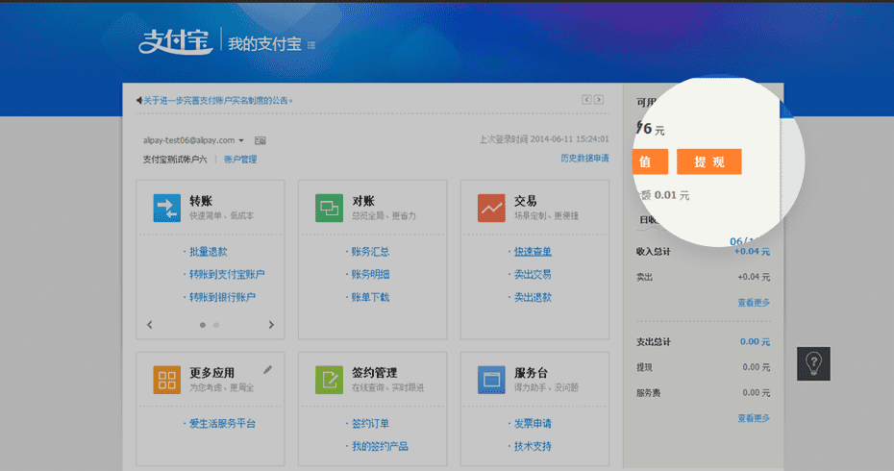Click the 服务费 0.00 元 row amount

click(756, 393)
